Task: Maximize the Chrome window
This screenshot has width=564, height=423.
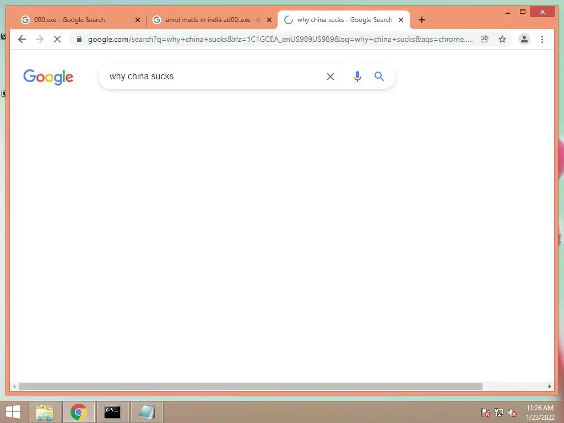Action: pyautogui.click(x=523, y=12)
